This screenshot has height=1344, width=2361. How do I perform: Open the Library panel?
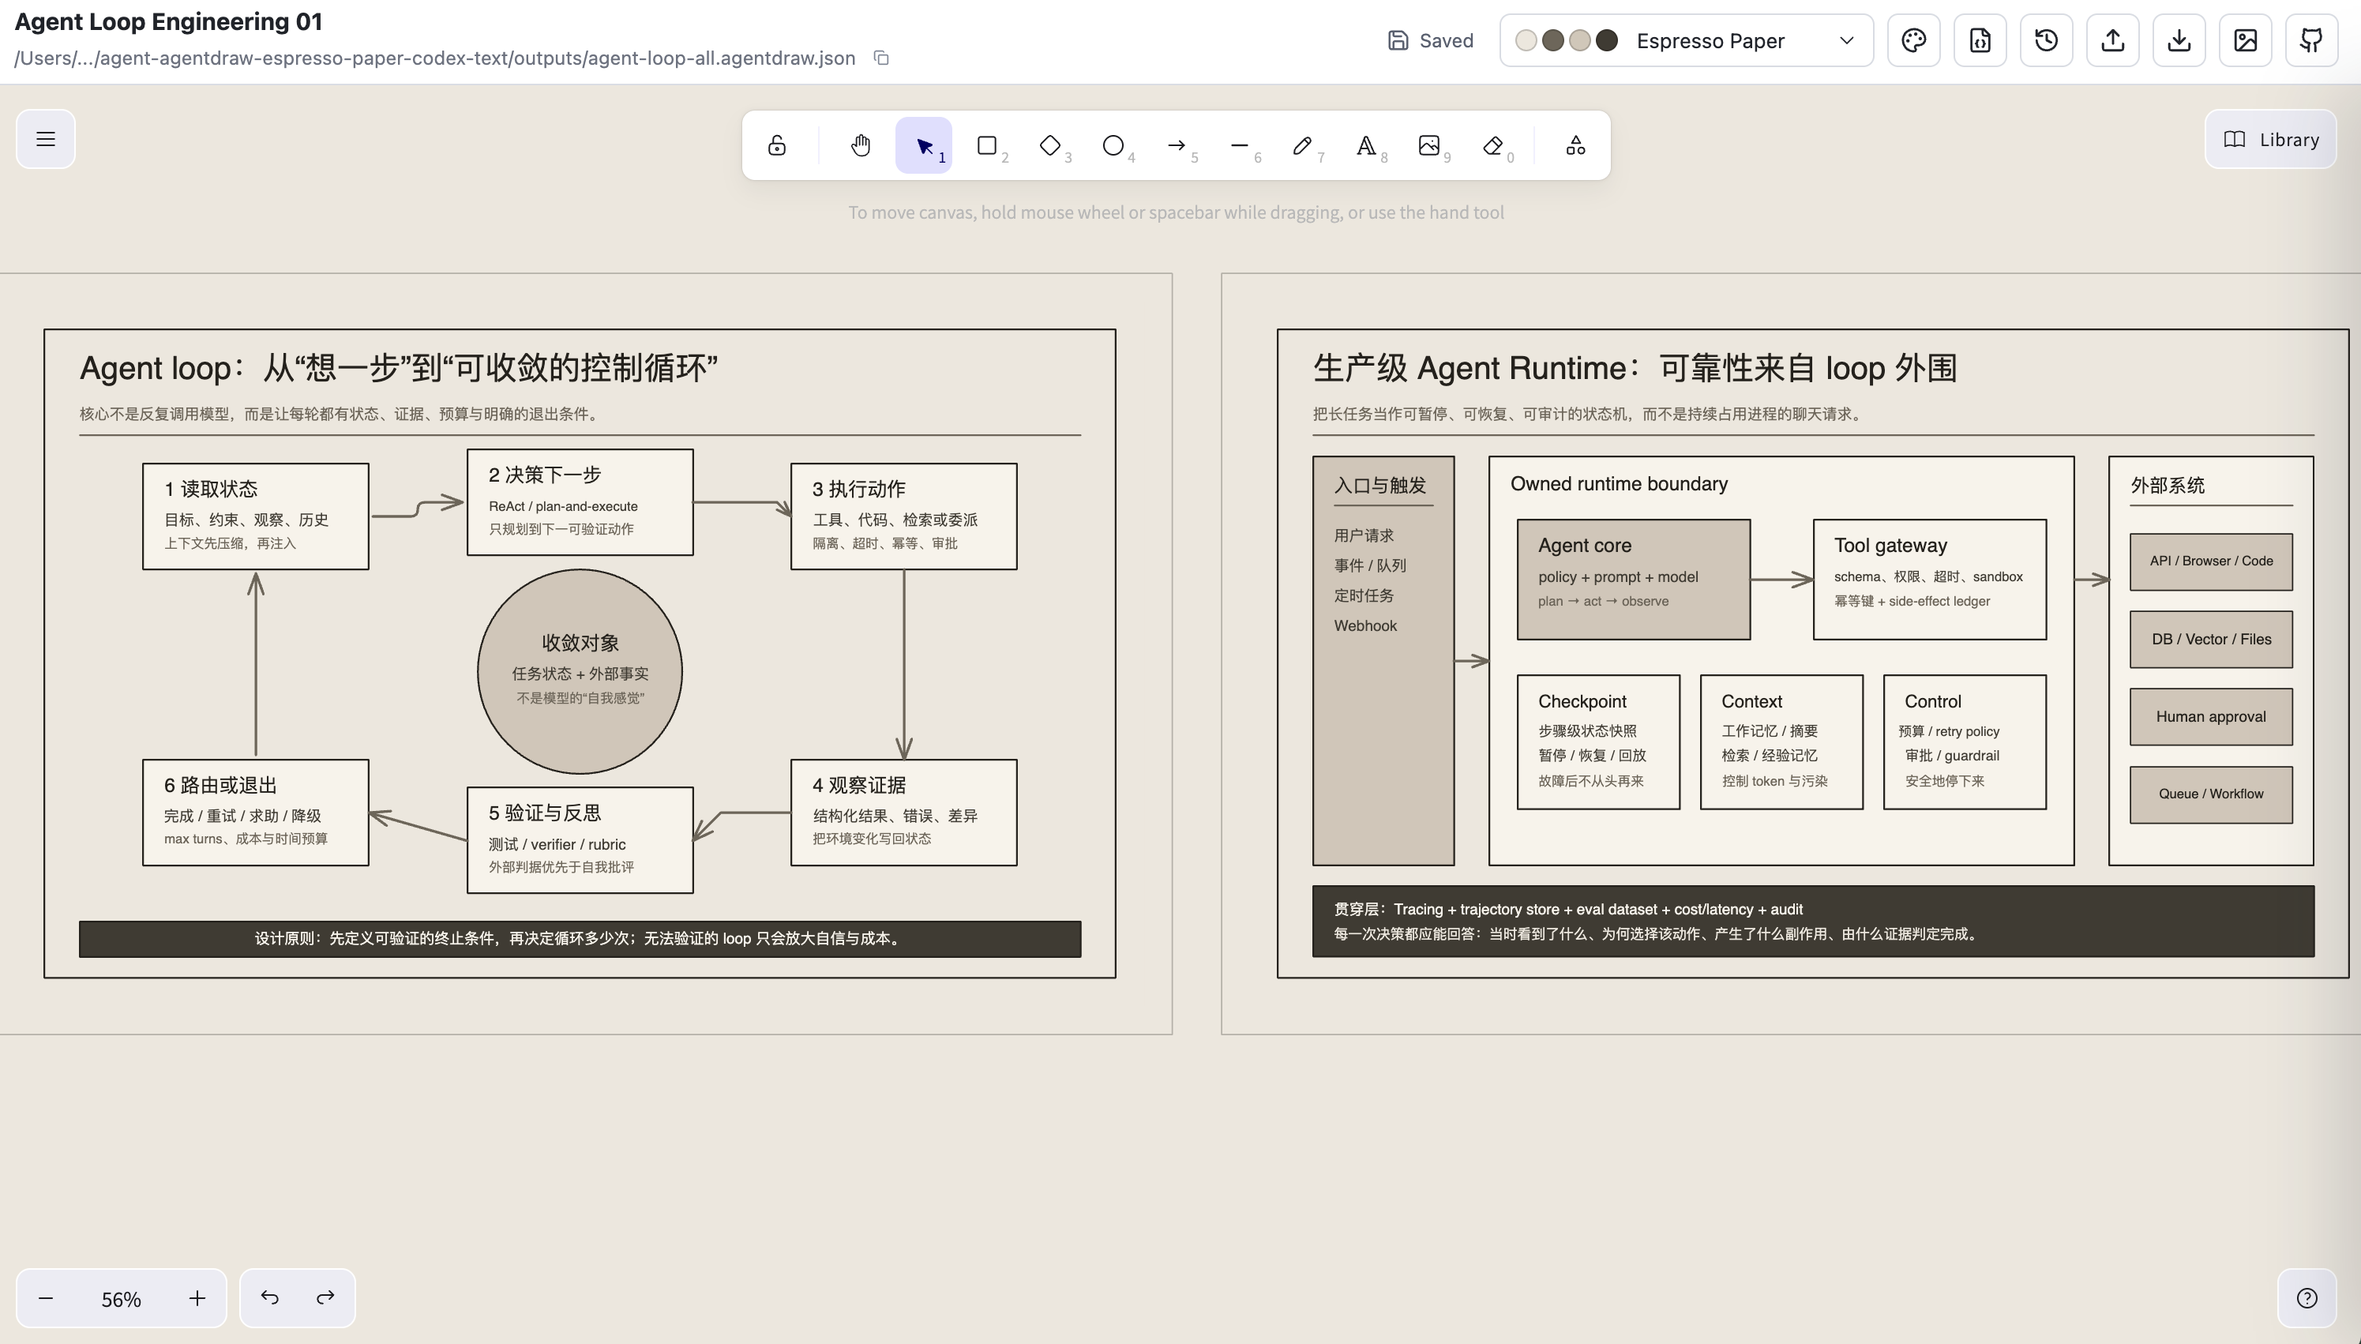point(2270,140)
